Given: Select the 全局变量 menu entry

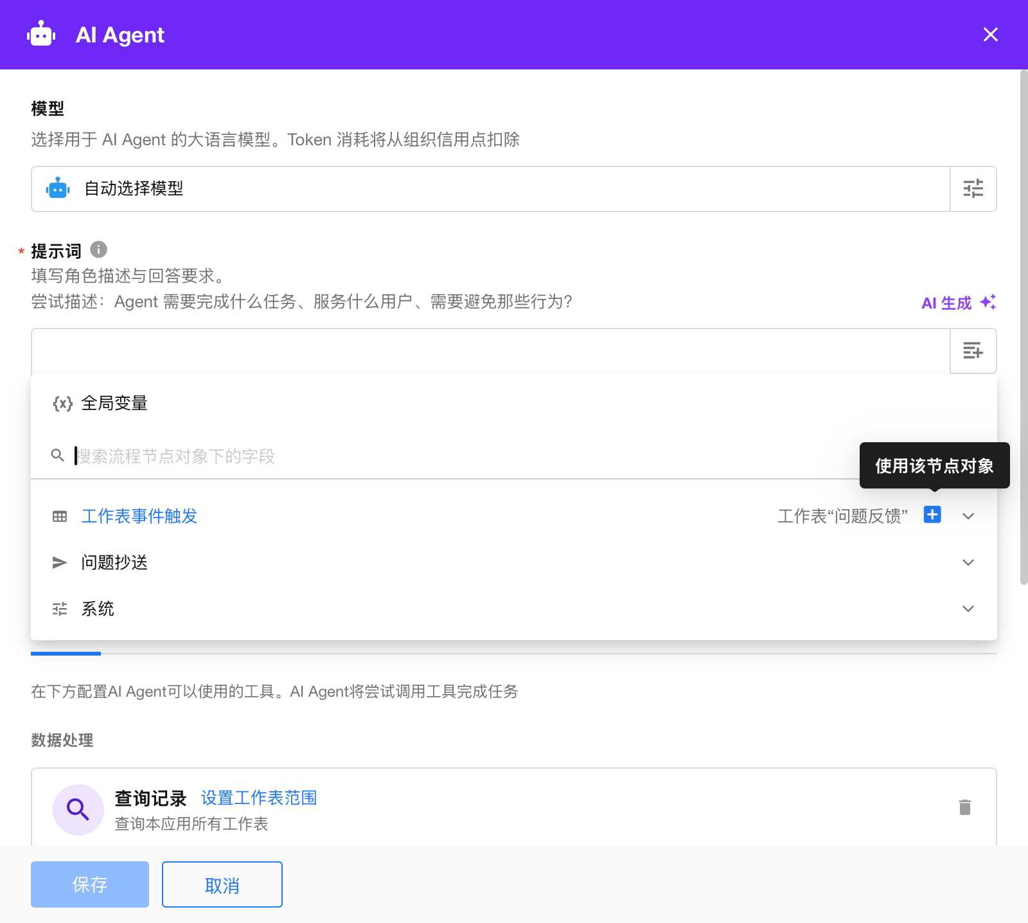Looking at the screenshot, I should coord(114,404).
